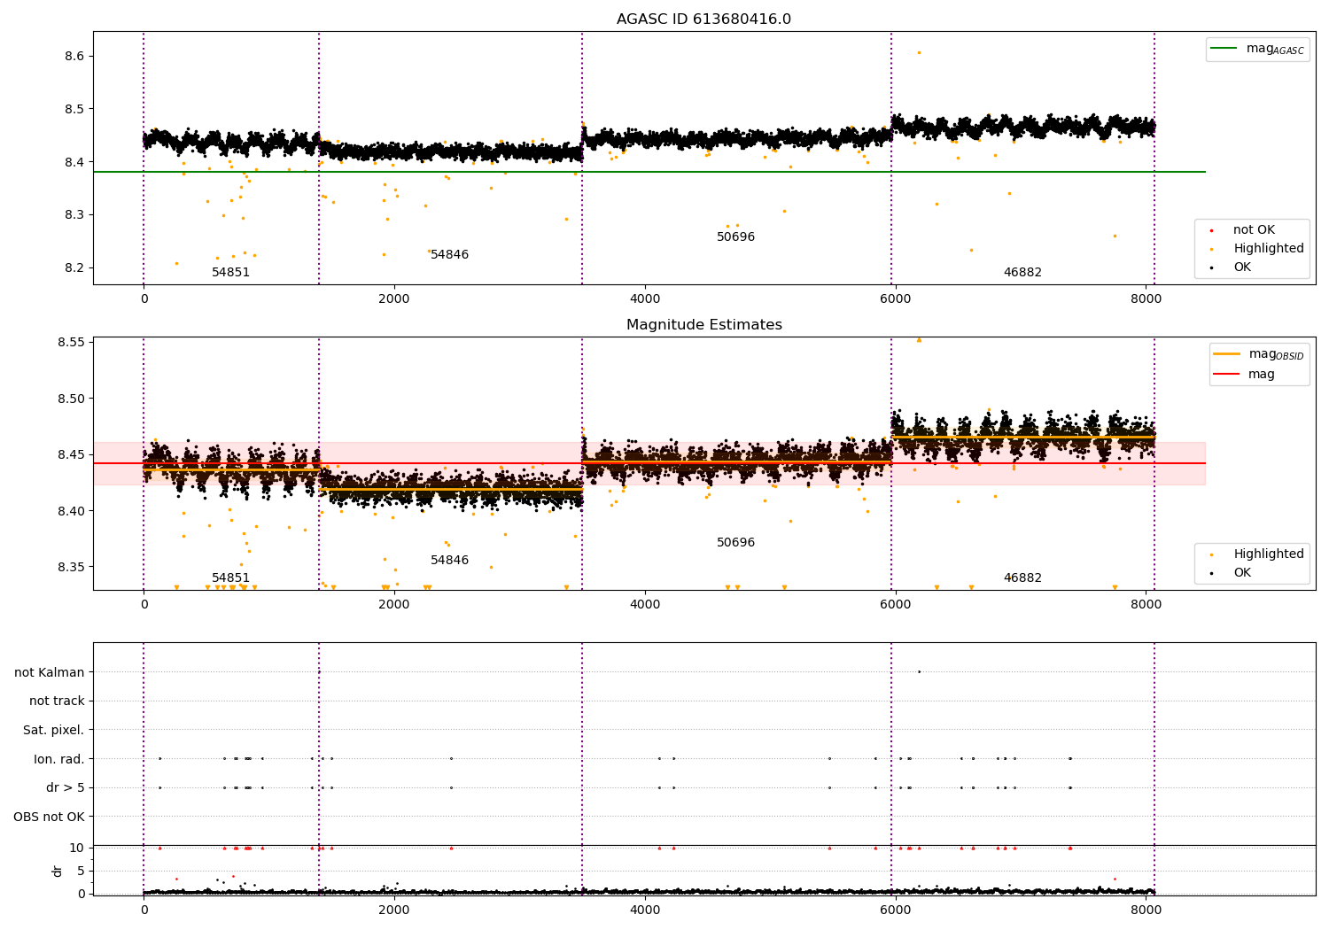The width and height of the screenshot is (1329, 930).
Task: Click 'Highlighted' in the AGASC ID plot legend
Action: (1269, 249)
